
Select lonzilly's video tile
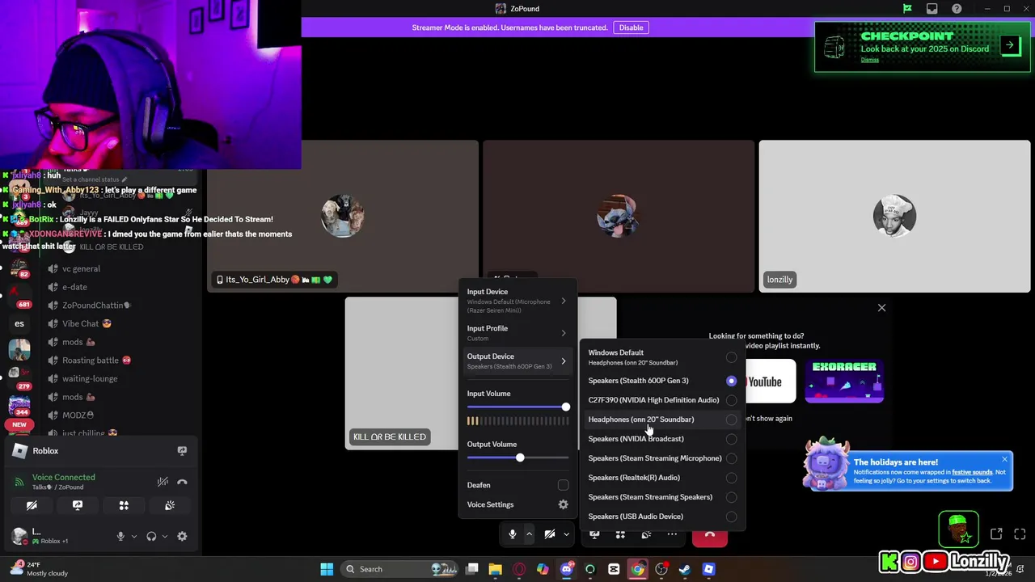(894, 217)
